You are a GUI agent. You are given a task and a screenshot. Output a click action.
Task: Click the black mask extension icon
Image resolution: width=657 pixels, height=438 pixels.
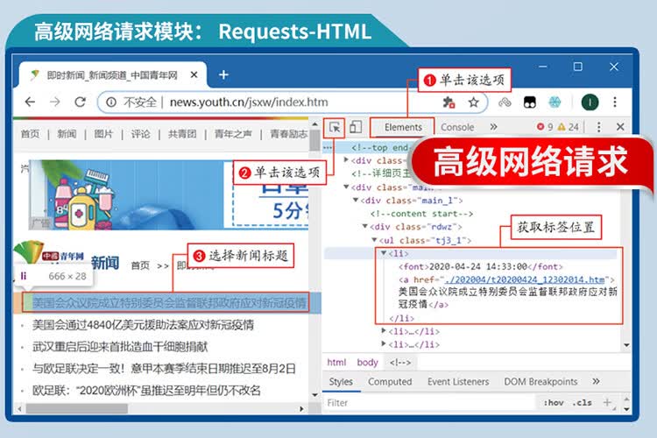pos(530,102)
